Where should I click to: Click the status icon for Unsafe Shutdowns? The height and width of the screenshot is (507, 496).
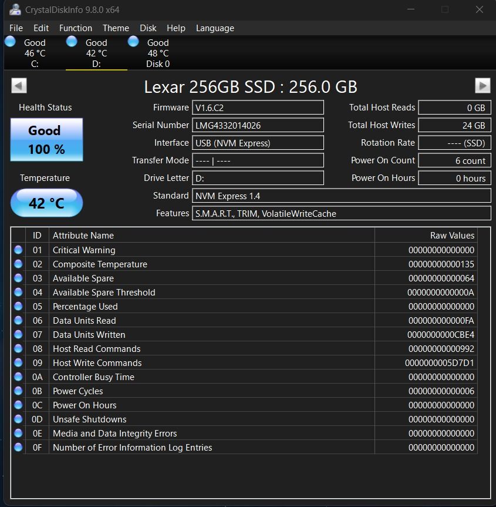coord(18,419)
